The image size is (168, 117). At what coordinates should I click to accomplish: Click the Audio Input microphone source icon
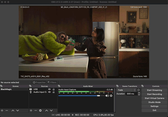(31, 92)
